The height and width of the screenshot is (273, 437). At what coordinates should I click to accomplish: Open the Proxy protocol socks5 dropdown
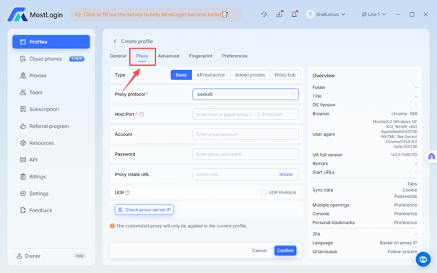pos(246,94)
